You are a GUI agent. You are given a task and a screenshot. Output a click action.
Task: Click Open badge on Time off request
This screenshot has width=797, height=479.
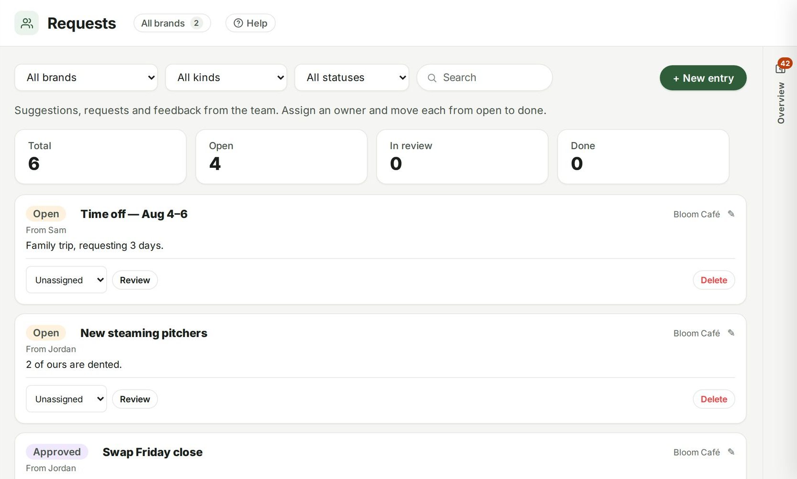tap(46, 214)
